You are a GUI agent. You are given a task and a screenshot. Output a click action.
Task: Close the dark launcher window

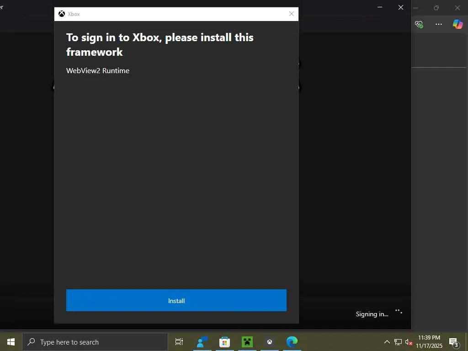401,7
